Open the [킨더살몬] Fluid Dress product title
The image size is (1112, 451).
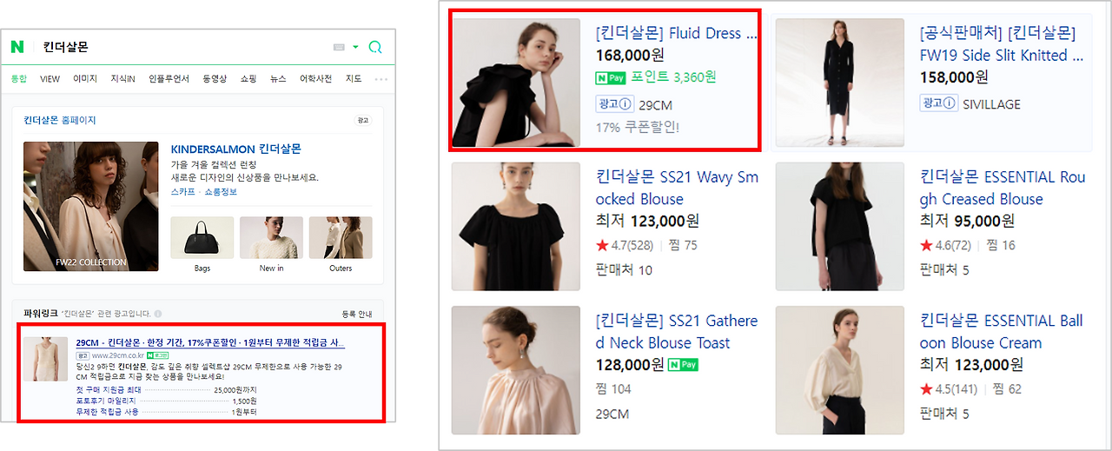[677, 33]
